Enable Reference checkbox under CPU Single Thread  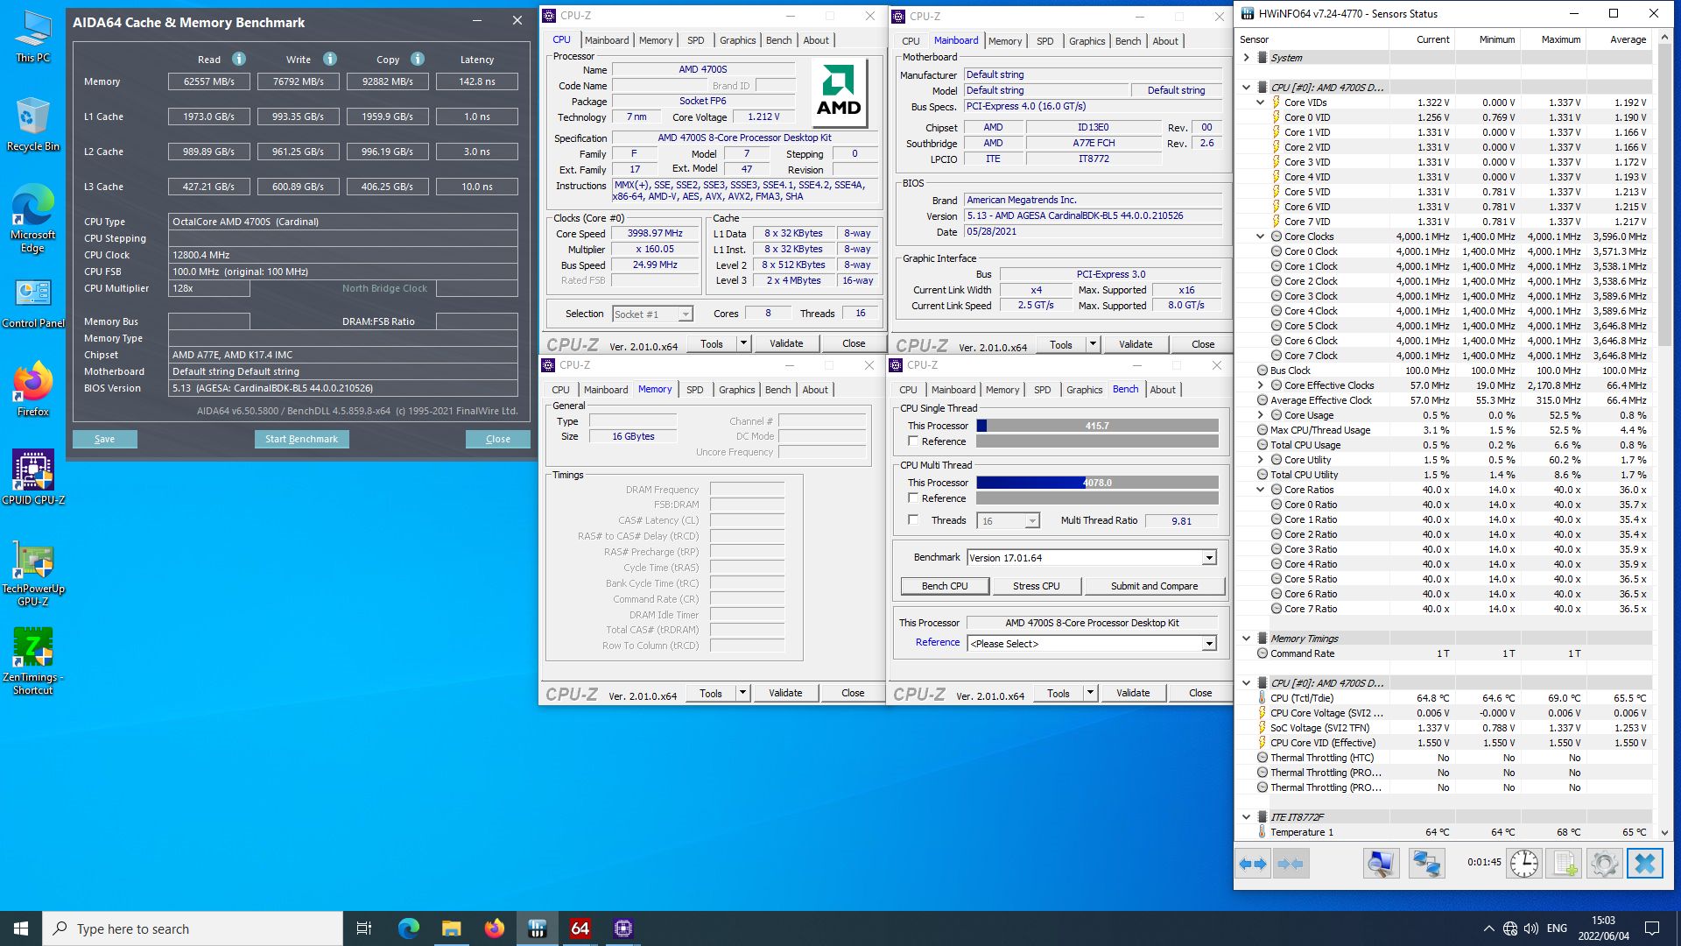pyautogui.click(x=913, y=441)
